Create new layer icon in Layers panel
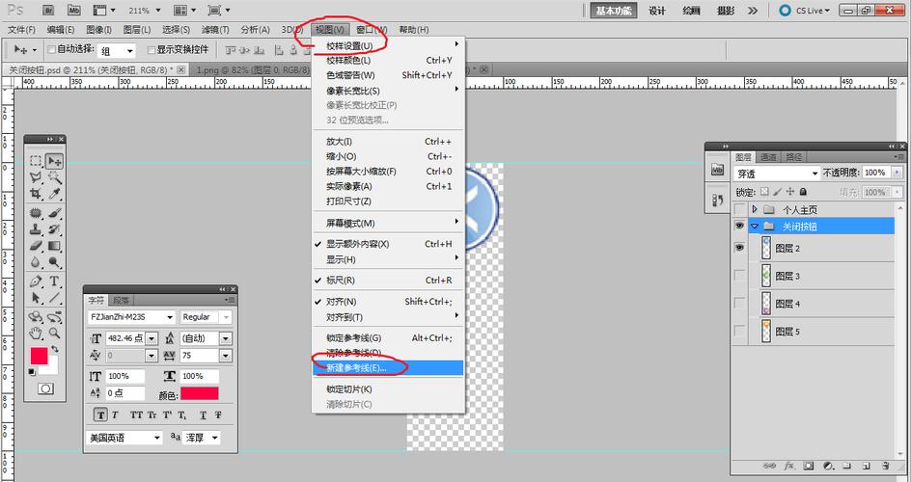This screenshot has height=482, width=911. [x=866, y=466]
